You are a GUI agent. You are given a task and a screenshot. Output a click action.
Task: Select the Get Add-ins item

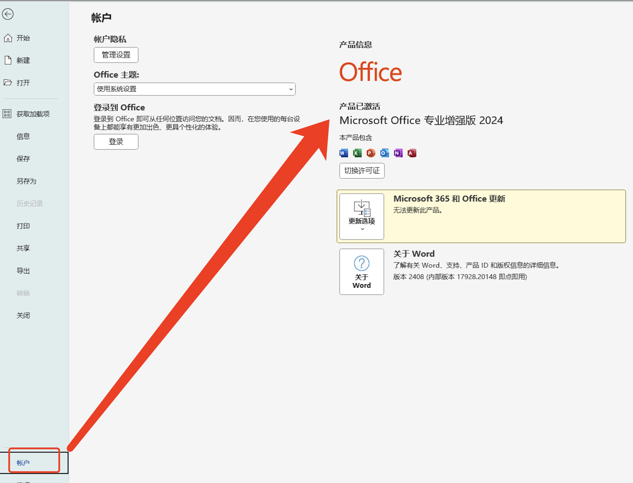[x=33, y=114]
